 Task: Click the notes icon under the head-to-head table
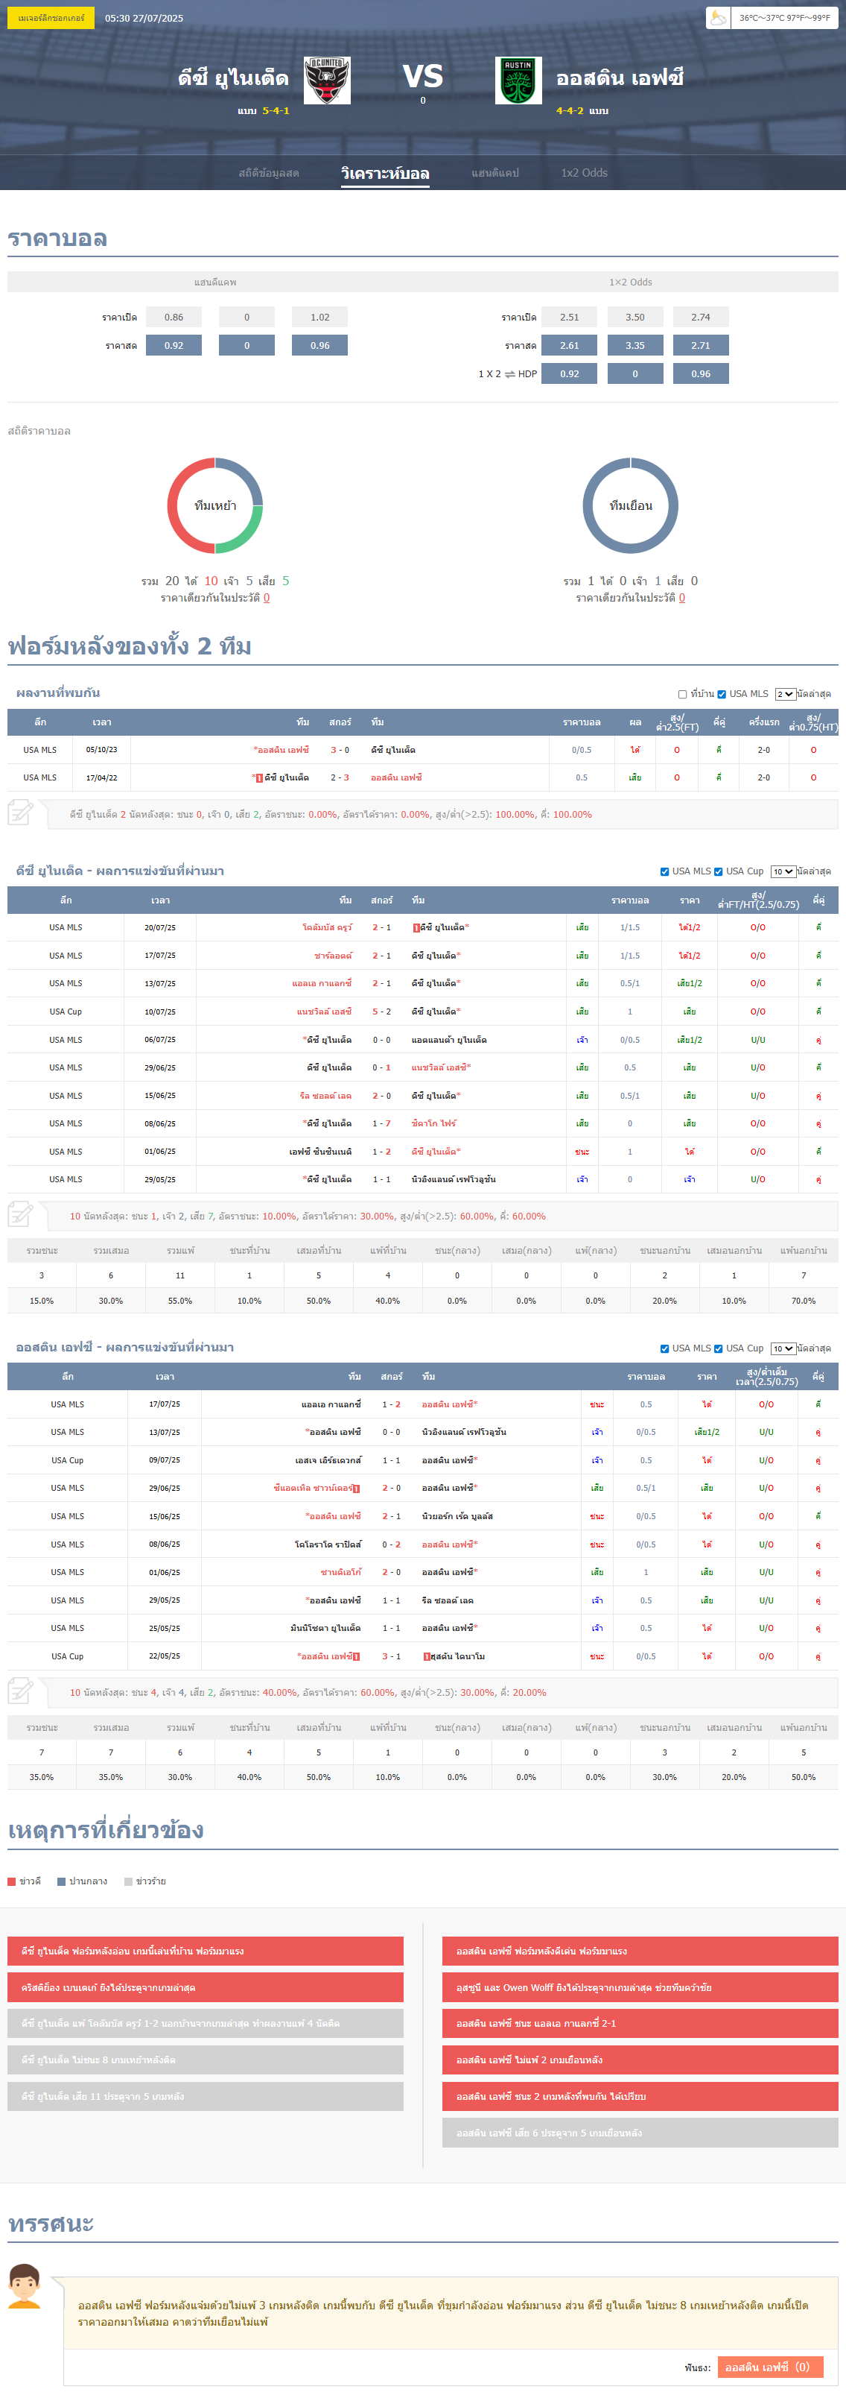[x=20, y=813]
